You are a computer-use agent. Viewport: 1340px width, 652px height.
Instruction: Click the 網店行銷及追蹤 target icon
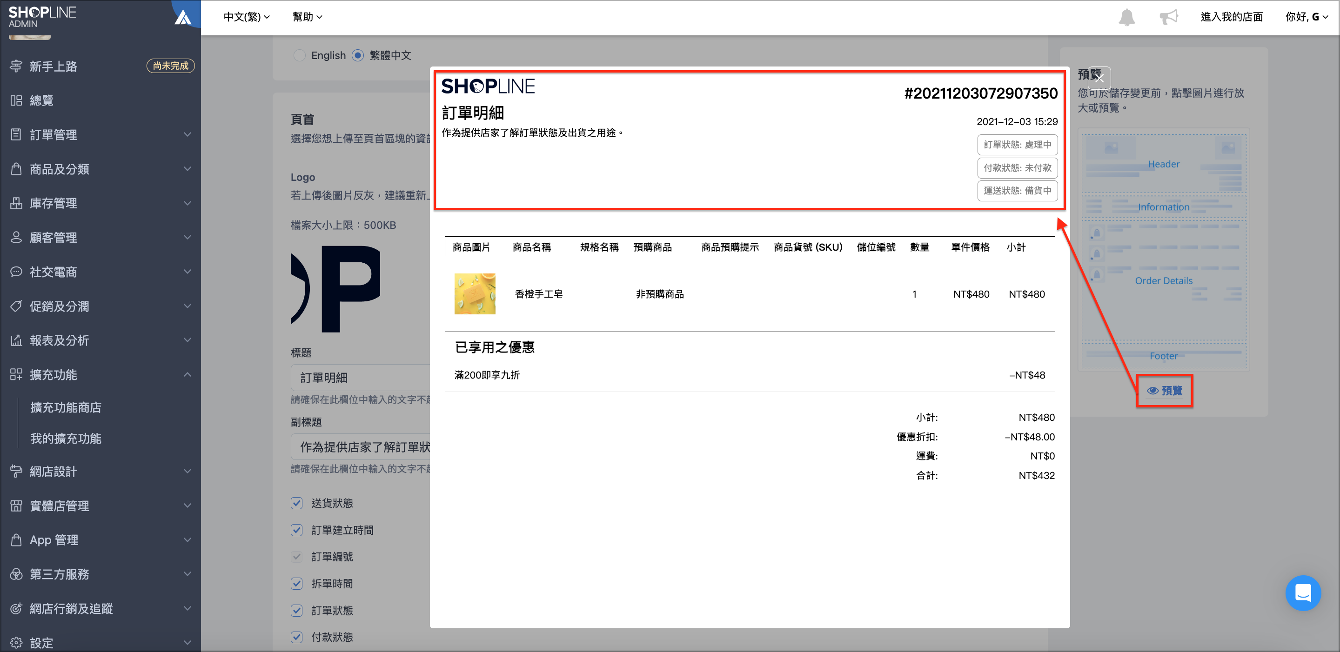(x=16, y=609)
